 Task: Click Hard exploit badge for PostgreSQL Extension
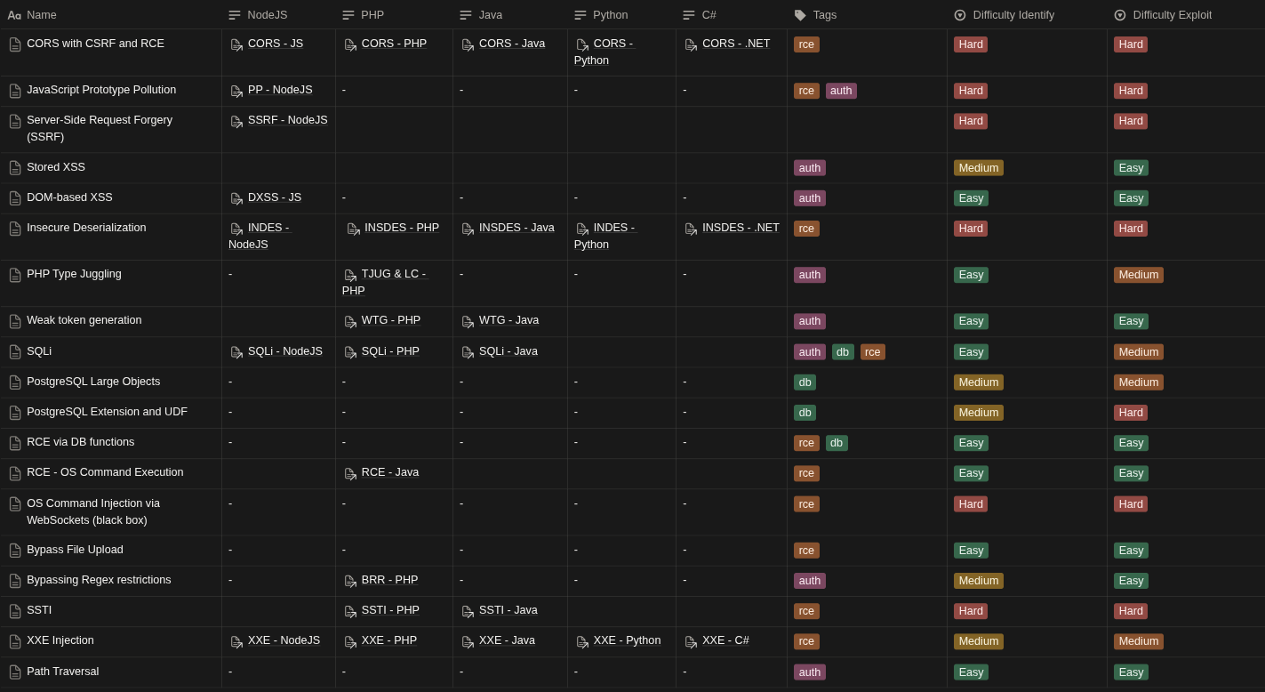point(1130,413)
